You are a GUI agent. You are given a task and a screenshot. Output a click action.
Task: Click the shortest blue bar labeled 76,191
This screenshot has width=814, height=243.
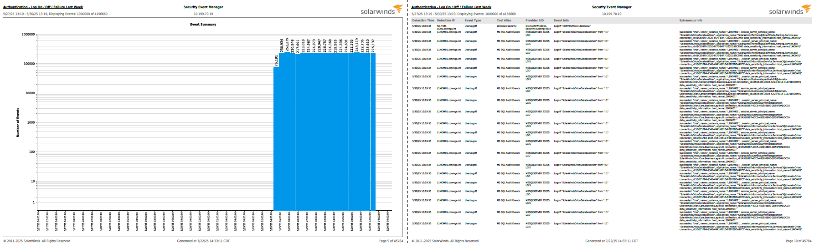coord(276,139)
